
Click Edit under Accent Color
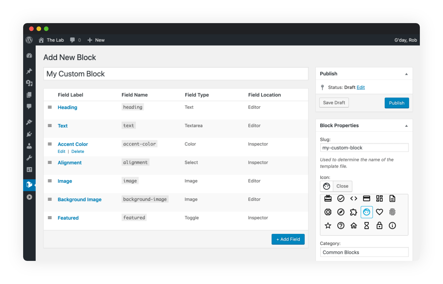click(x=61, y=152)
